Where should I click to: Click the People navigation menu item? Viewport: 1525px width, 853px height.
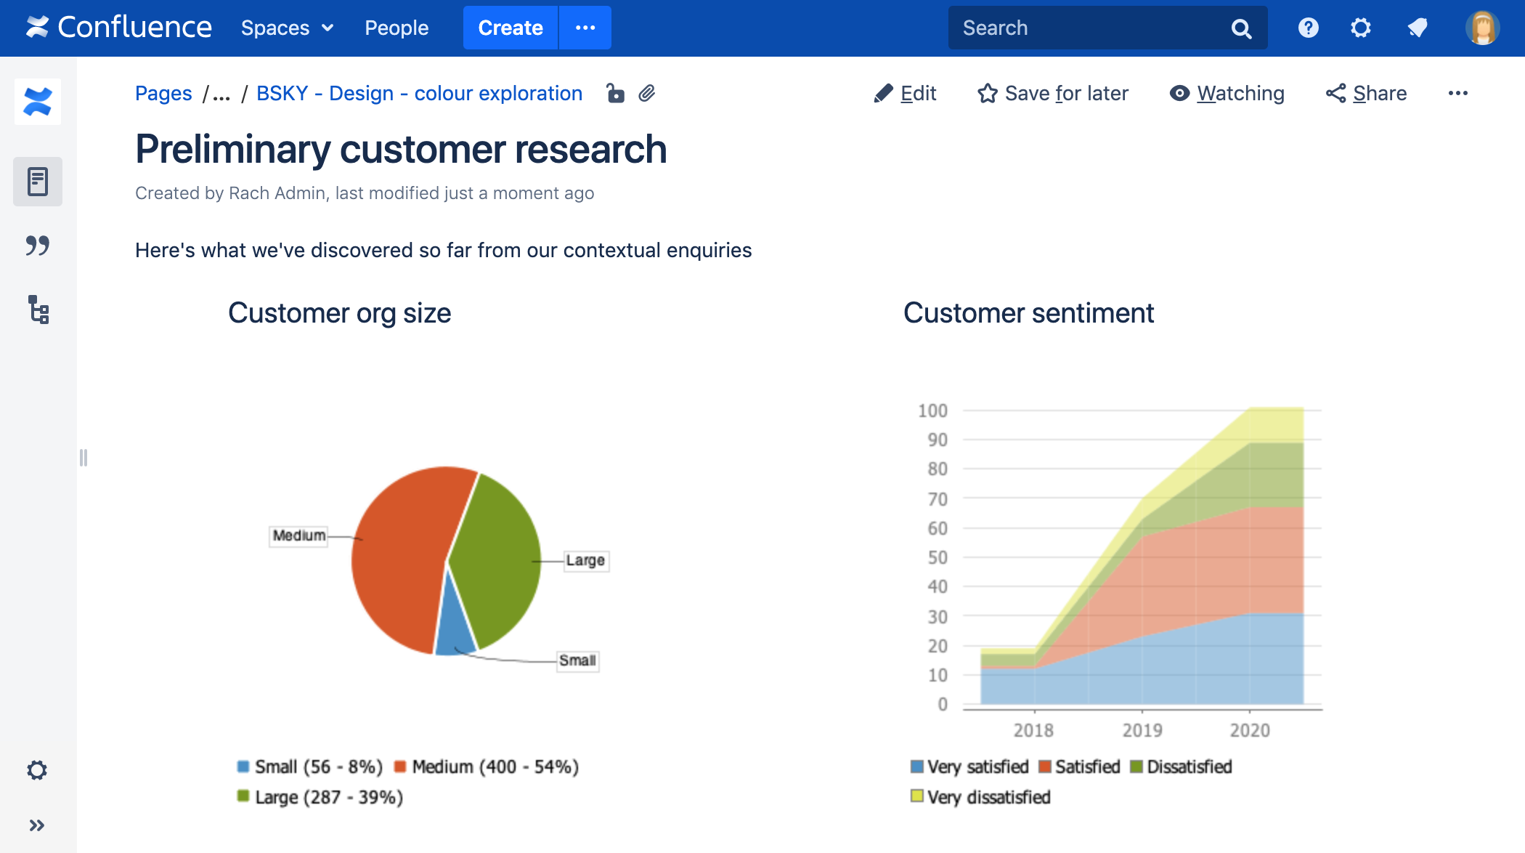point(397,28)
